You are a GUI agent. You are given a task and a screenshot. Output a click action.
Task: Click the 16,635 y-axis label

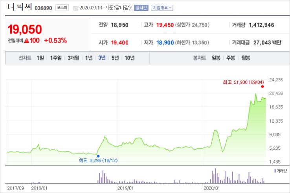pyautogui.click(x=276, y=107)
